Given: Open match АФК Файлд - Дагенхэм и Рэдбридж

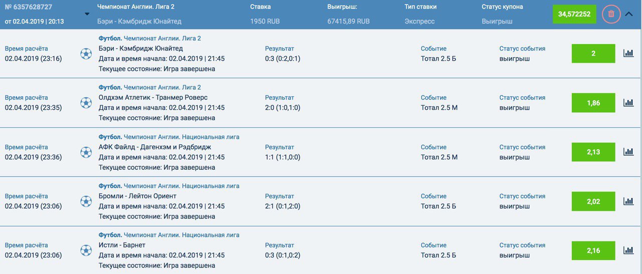Looking at the screenshot, I should click(x=155, y=147).
